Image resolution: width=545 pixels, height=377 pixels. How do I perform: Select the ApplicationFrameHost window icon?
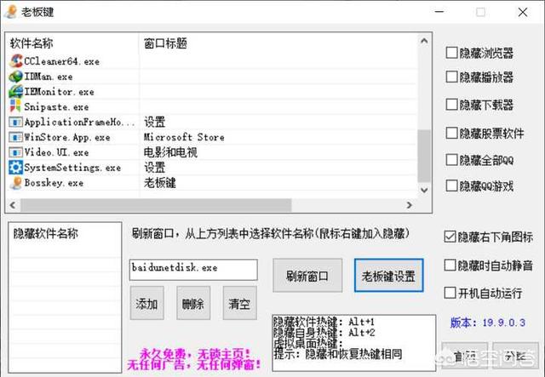click(15, 123)
